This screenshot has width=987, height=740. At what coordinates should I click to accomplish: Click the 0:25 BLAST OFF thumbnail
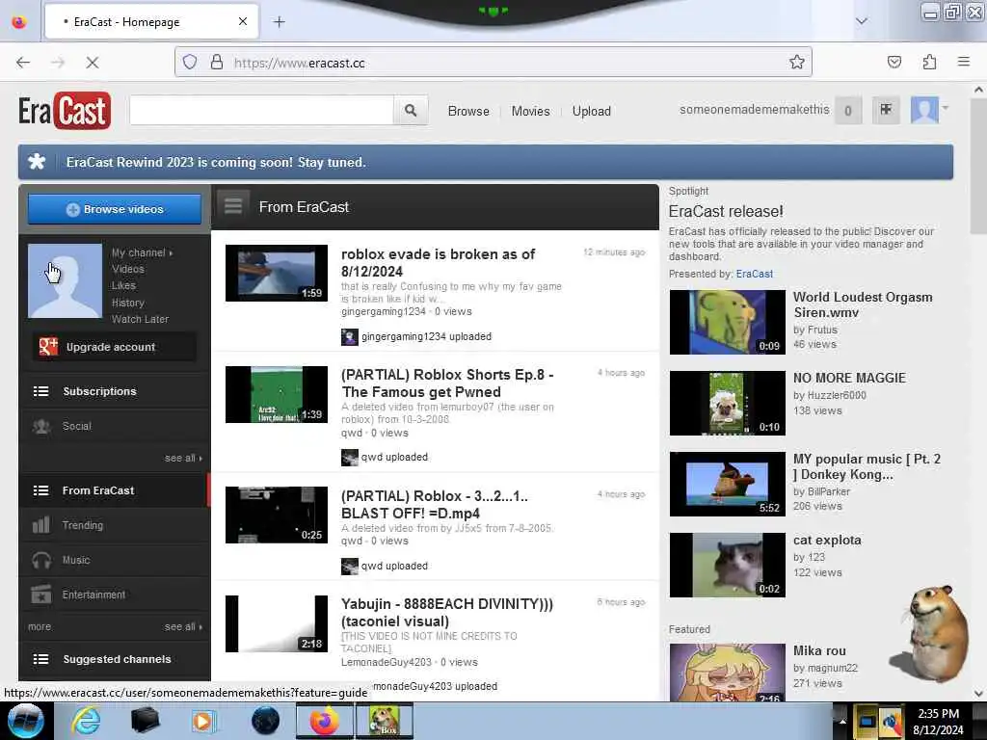pos(277,515)
